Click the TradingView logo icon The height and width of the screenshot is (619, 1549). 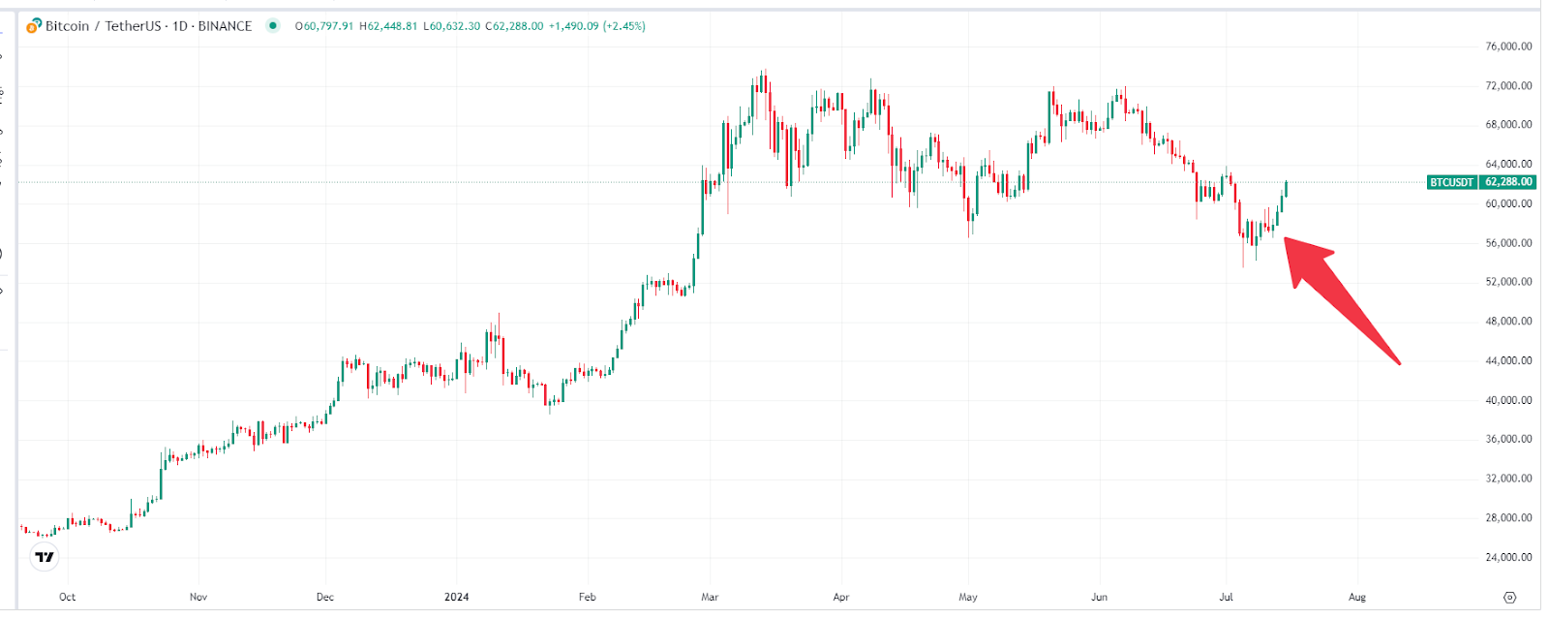point(45,557)
